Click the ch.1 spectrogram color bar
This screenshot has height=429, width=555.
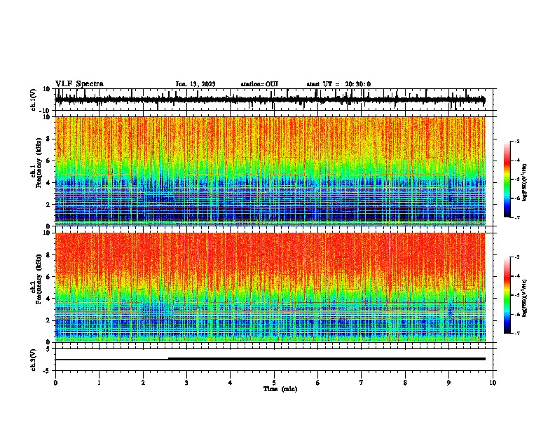click(507, 179)
